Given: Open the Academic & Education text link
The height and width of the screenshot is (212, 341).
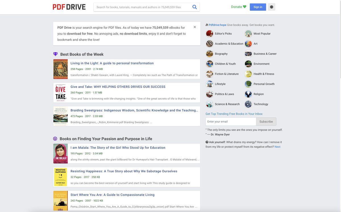Looking at the screenshot, I should (x=229, y=44).
